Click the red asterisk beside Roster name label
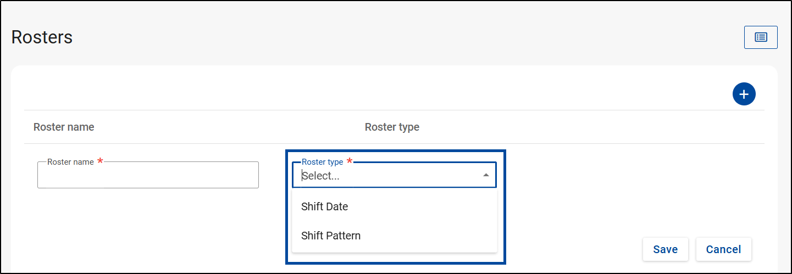The width and height of the screenshot is (792, 274). pyautogui.click(x=100, y=161)
